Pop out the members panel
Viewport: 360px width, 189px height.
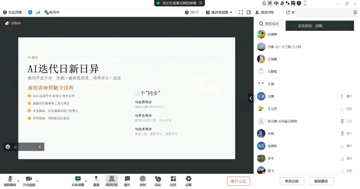pyautogui.click(x=288, y=12)
